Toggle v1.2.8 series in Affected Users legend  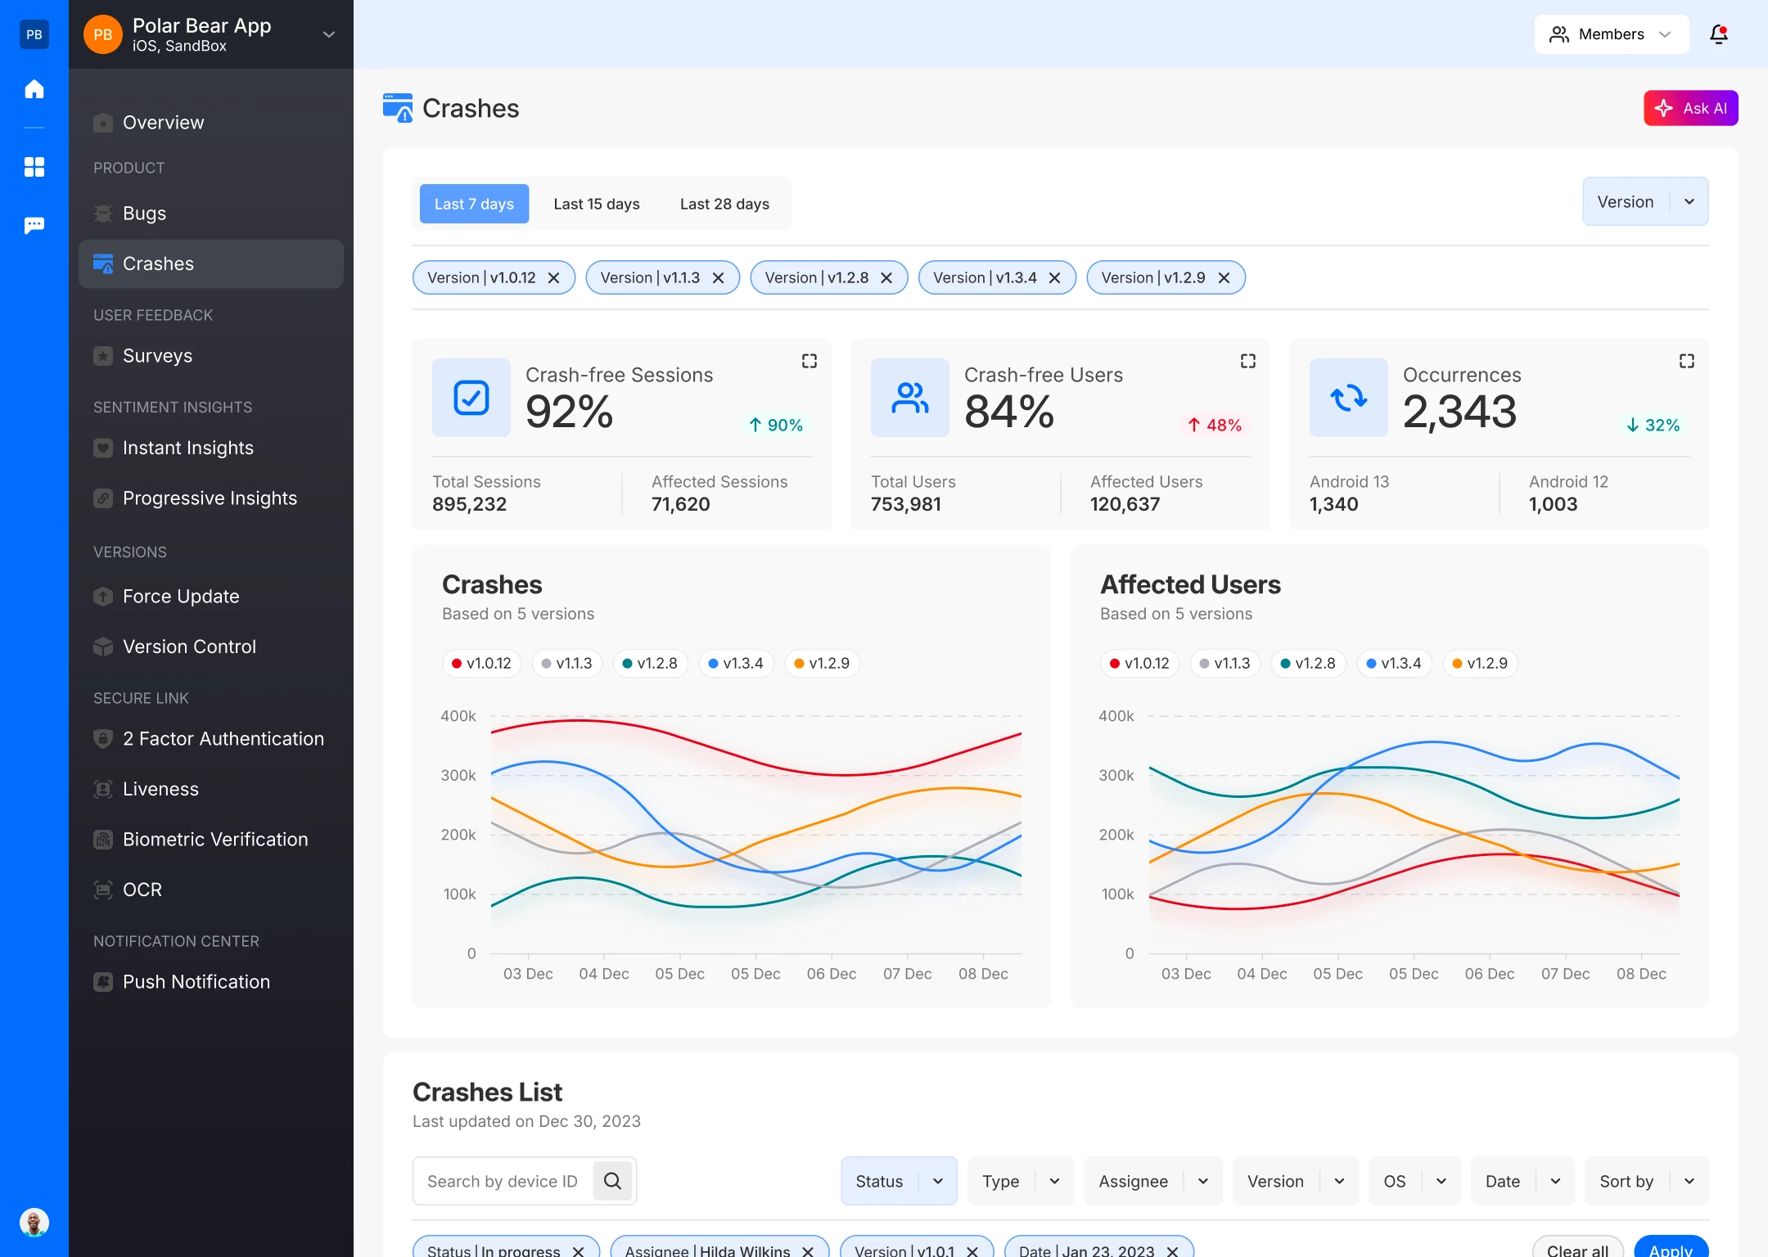click(x=1307, y=663)
